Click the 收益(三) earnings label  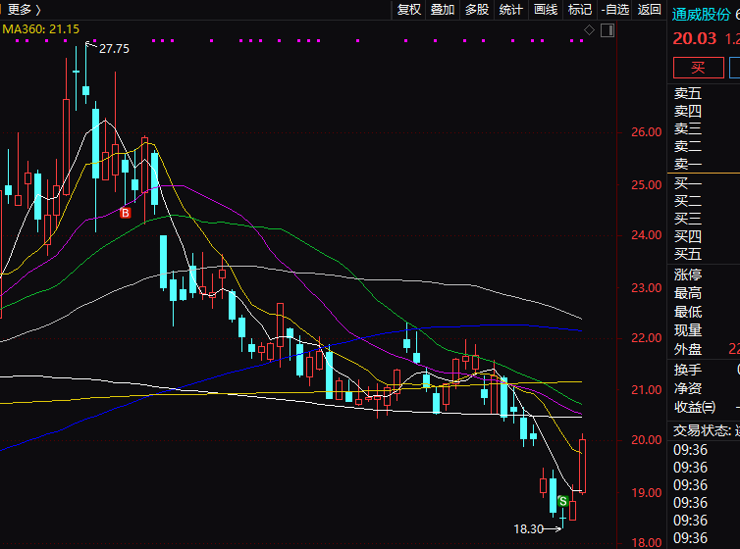tap(695, 407)
